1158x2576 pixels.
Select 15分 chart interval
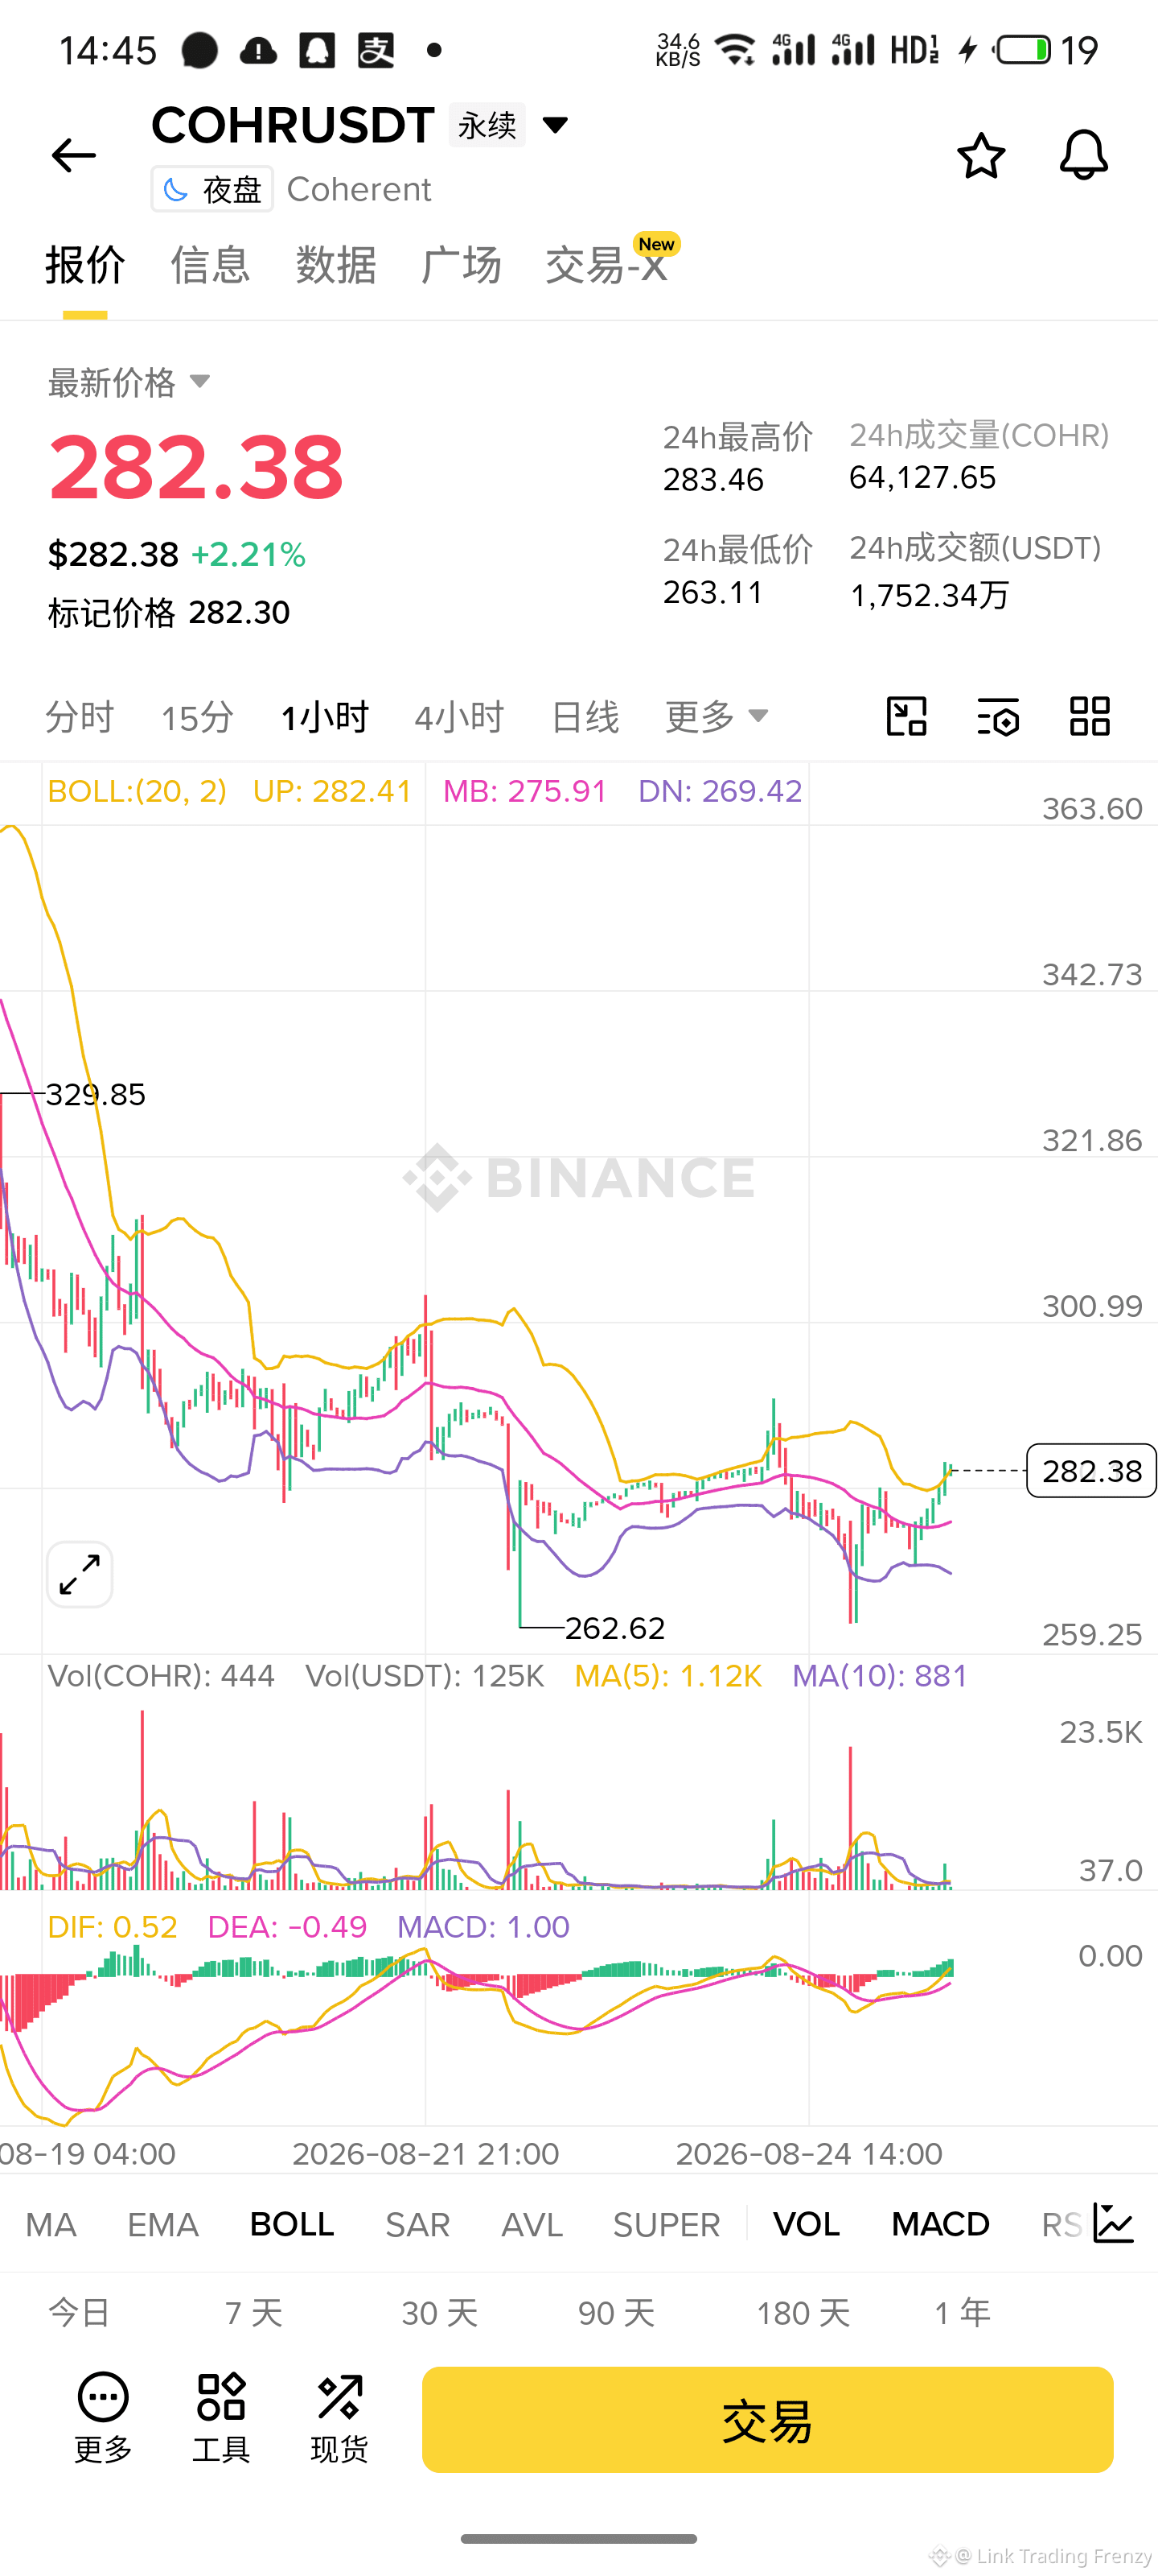coord(197,717)
